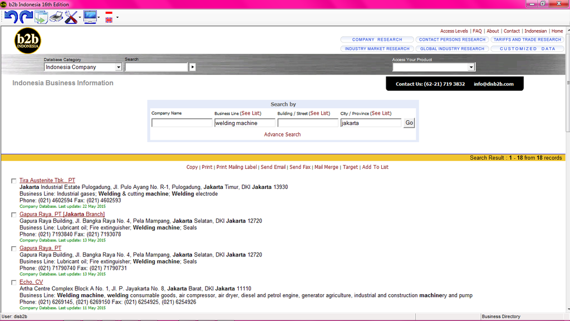The width and height of the screenshot is (570, 321).
Task: Click the Print action link
Action: pos(207,167)
